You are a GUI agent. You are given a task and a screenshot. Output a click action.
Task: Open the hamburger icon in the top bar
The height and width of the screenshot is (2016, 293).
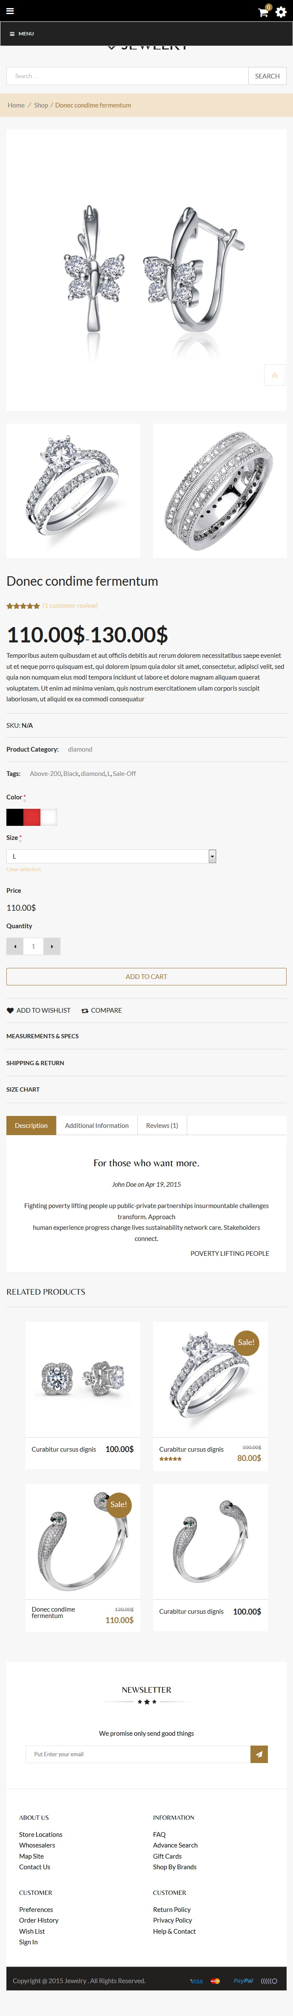coord(10,11)
